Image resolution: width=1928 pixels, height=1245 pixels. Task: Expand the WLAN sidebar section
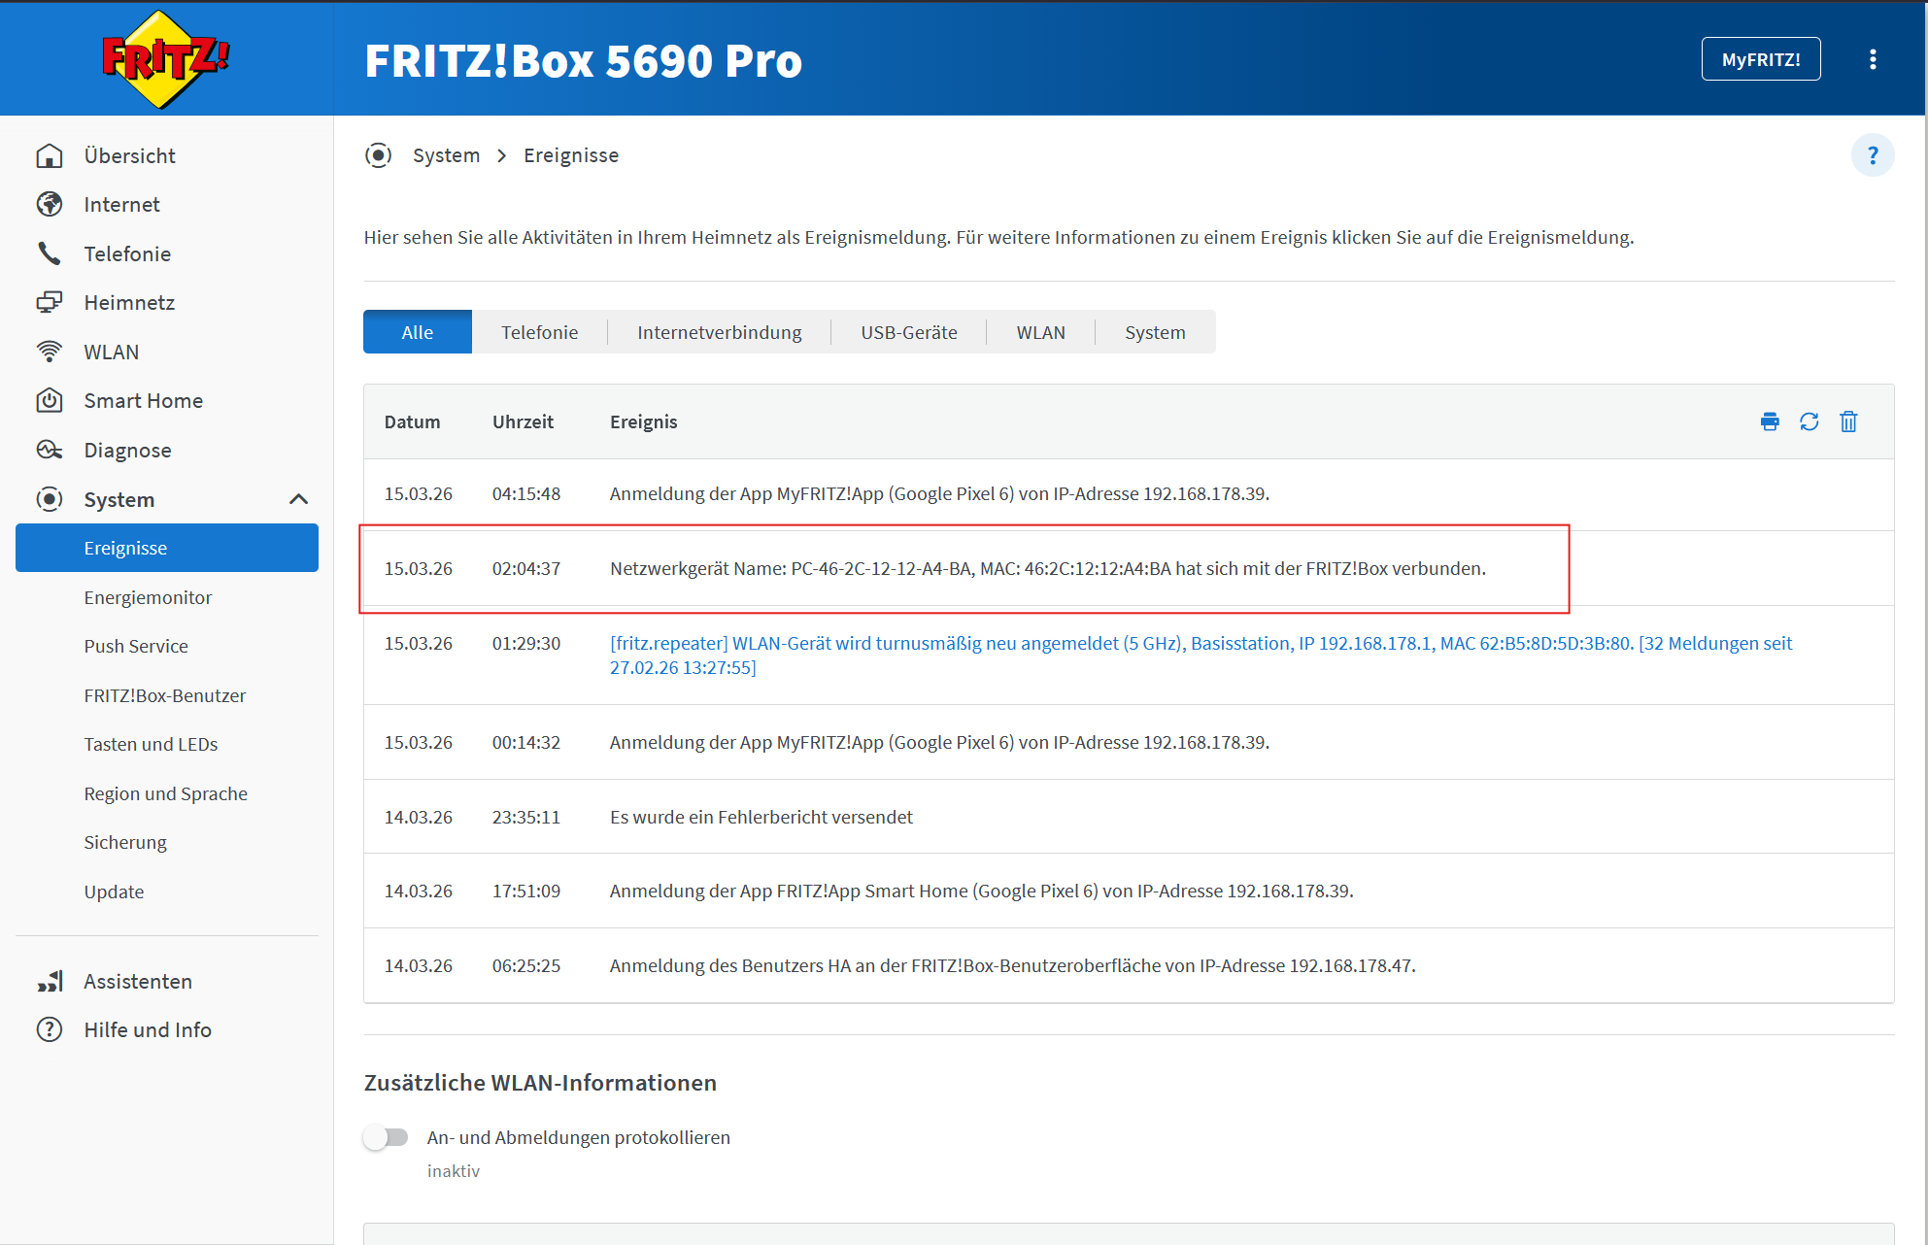pos(111,353)
